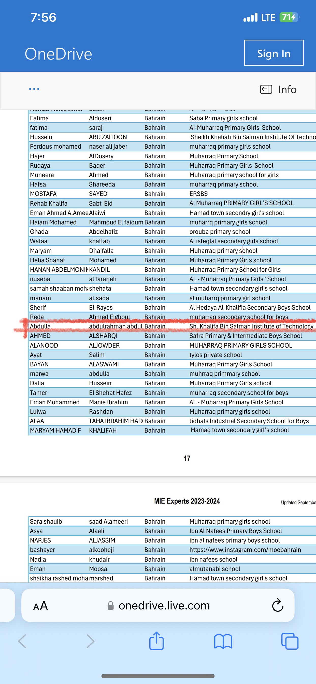The width and height of the screenshot is (316, 684).
Task: Select 'tylos private school' cell
Action: pyautogui.click(x=216, y=355)
